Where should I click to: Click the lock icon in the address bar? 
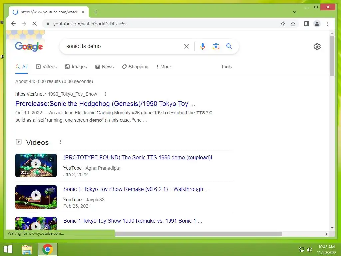(48, 24)
